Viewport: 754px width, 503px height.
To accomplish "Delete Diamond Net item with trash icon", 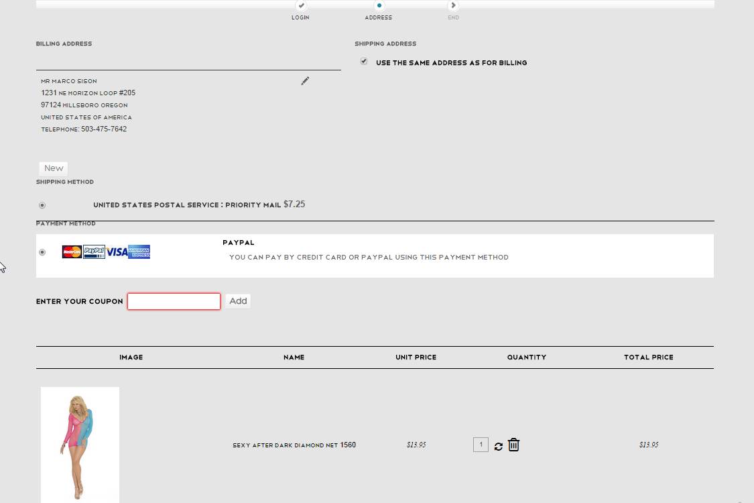I will (x=513, y=445).
